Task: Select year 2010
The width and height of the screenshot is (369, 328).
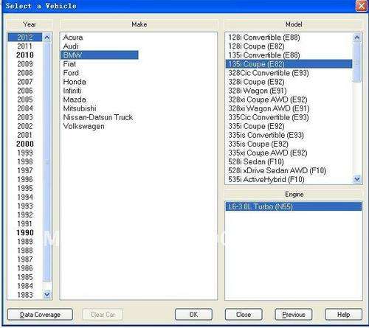Action: point(25,55)
